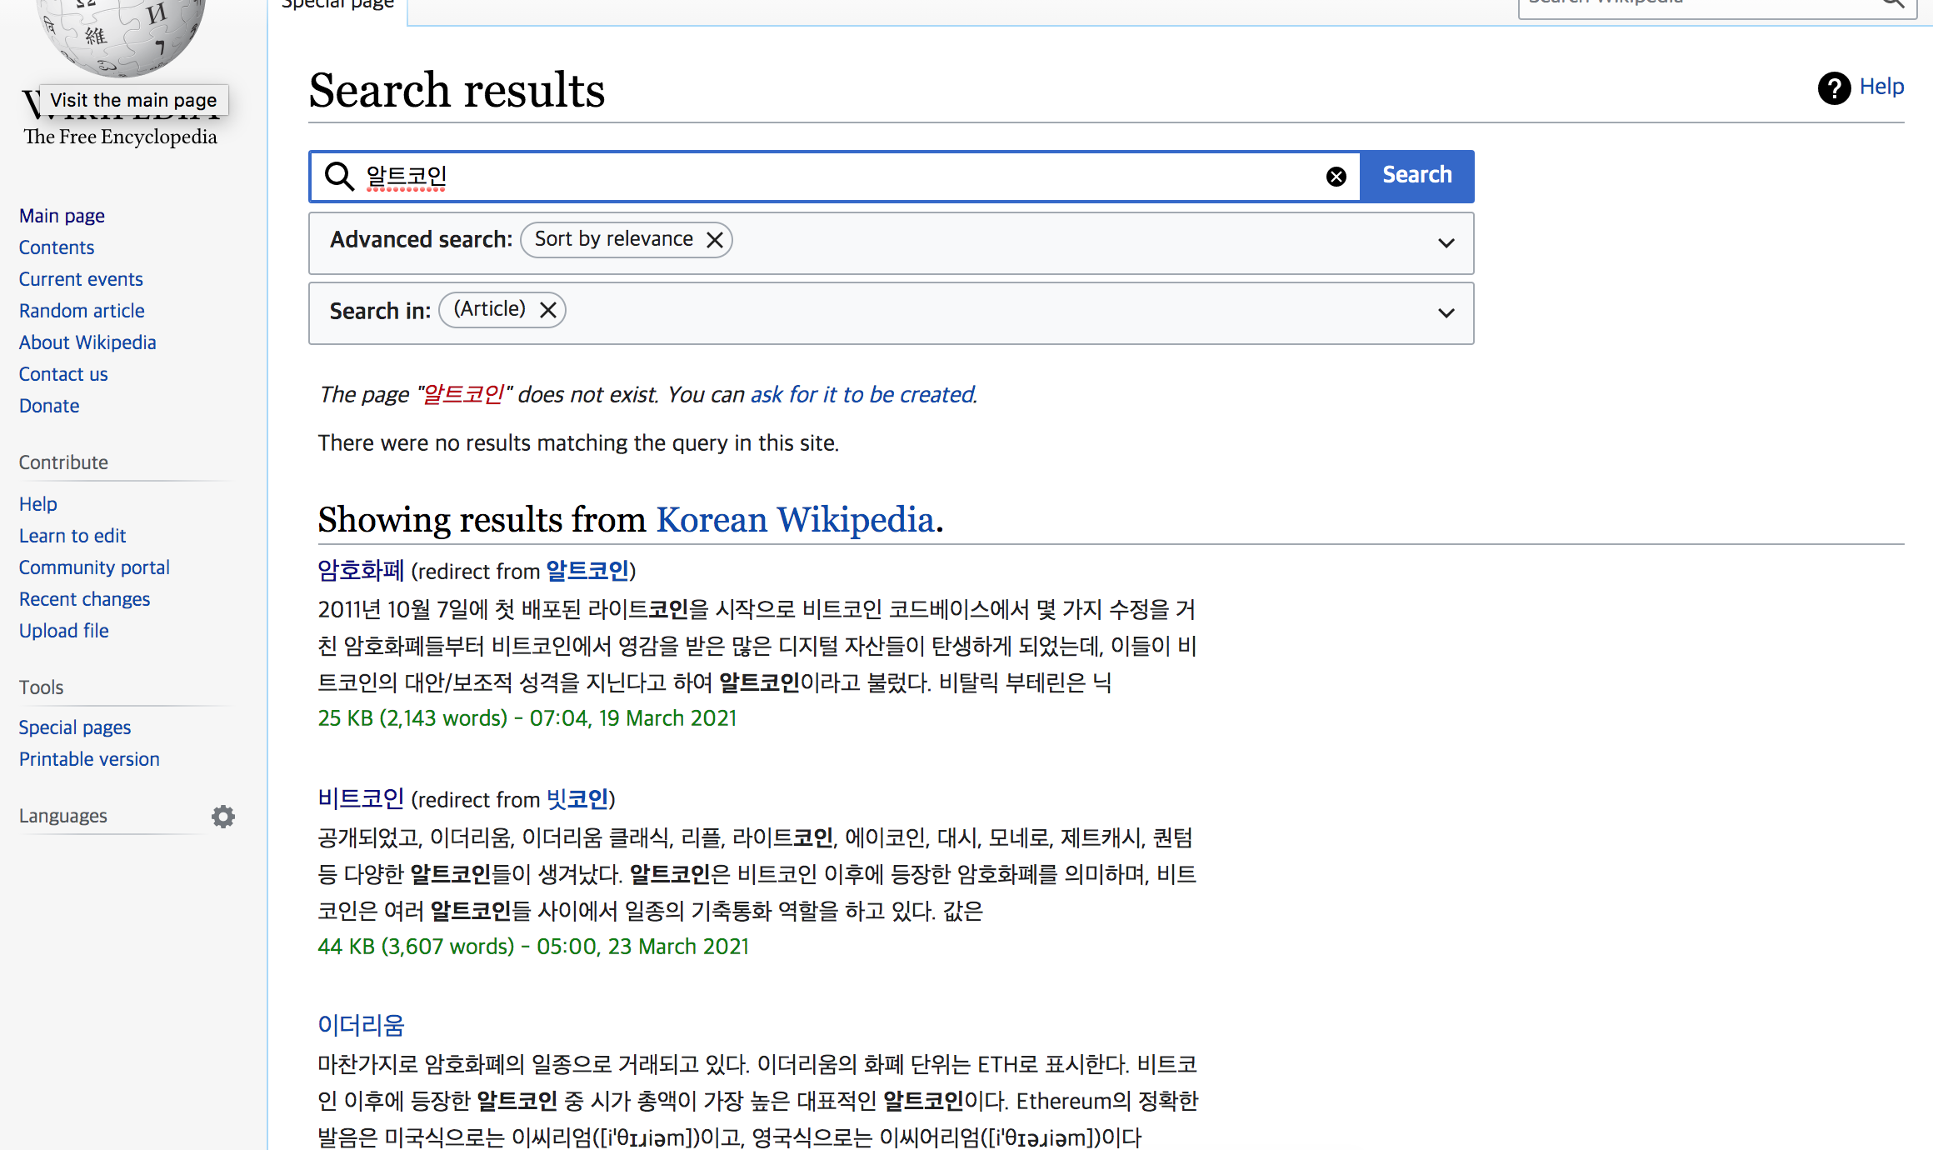Expand the Advanced search panel
Screen dimensions: 1933x1150
click(1446, 243)
